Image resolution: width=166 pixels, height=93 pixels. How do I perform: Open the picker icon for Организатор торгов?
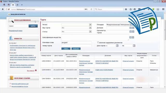[131, 32]
